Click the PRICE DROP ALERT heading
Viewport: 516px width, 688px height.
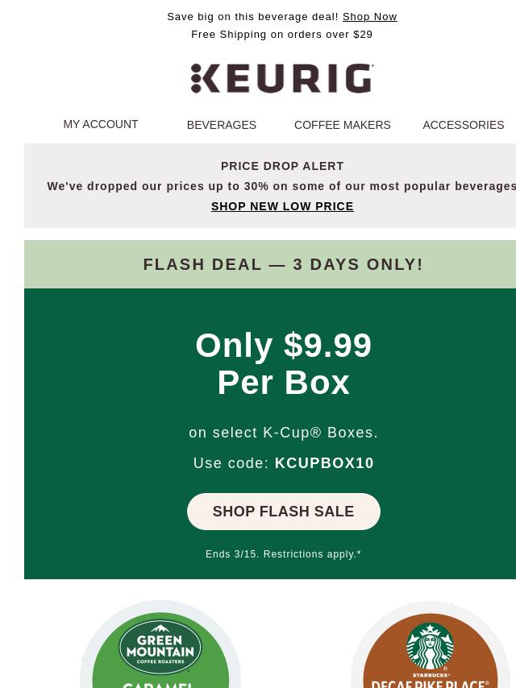click(x=282, y=166)
